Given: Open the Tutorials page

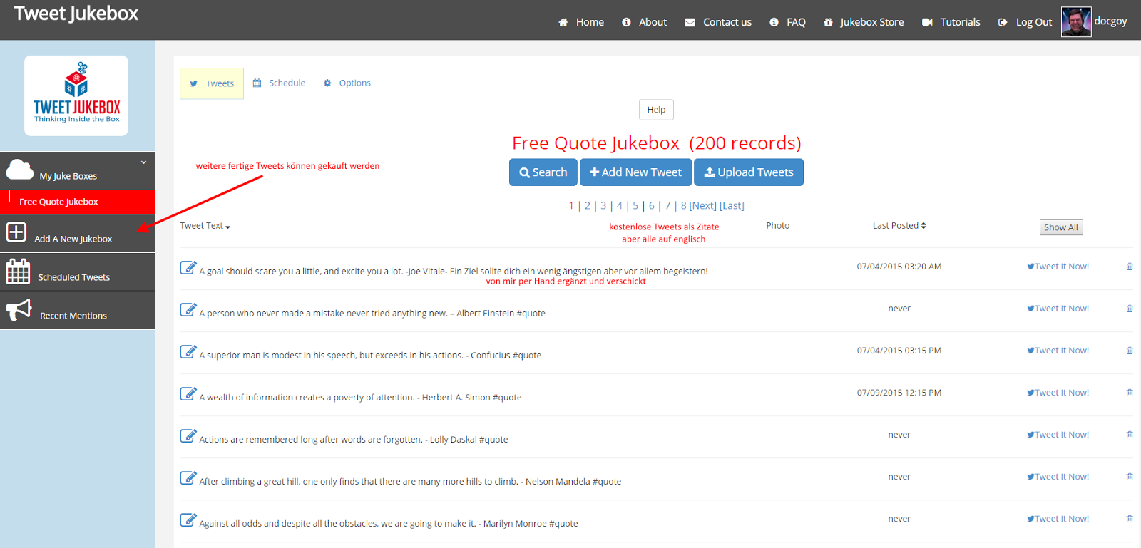Looking at the screenshot, I should (x=951, y=22).
